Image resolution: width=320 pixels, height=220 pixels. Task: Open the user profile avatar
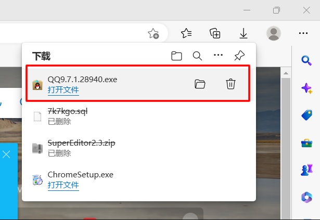[274, 33]
